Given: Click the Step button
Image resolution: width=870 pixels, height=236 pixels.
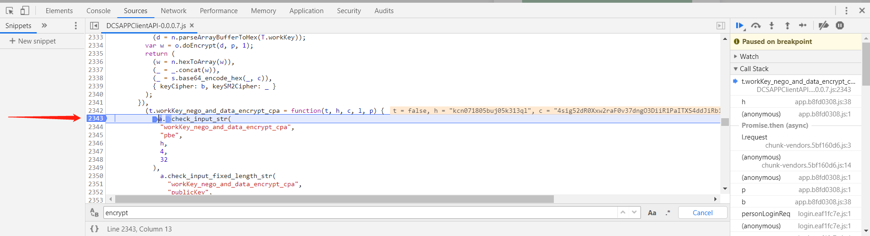Looking at the screenshot, I should coord(803,26).
